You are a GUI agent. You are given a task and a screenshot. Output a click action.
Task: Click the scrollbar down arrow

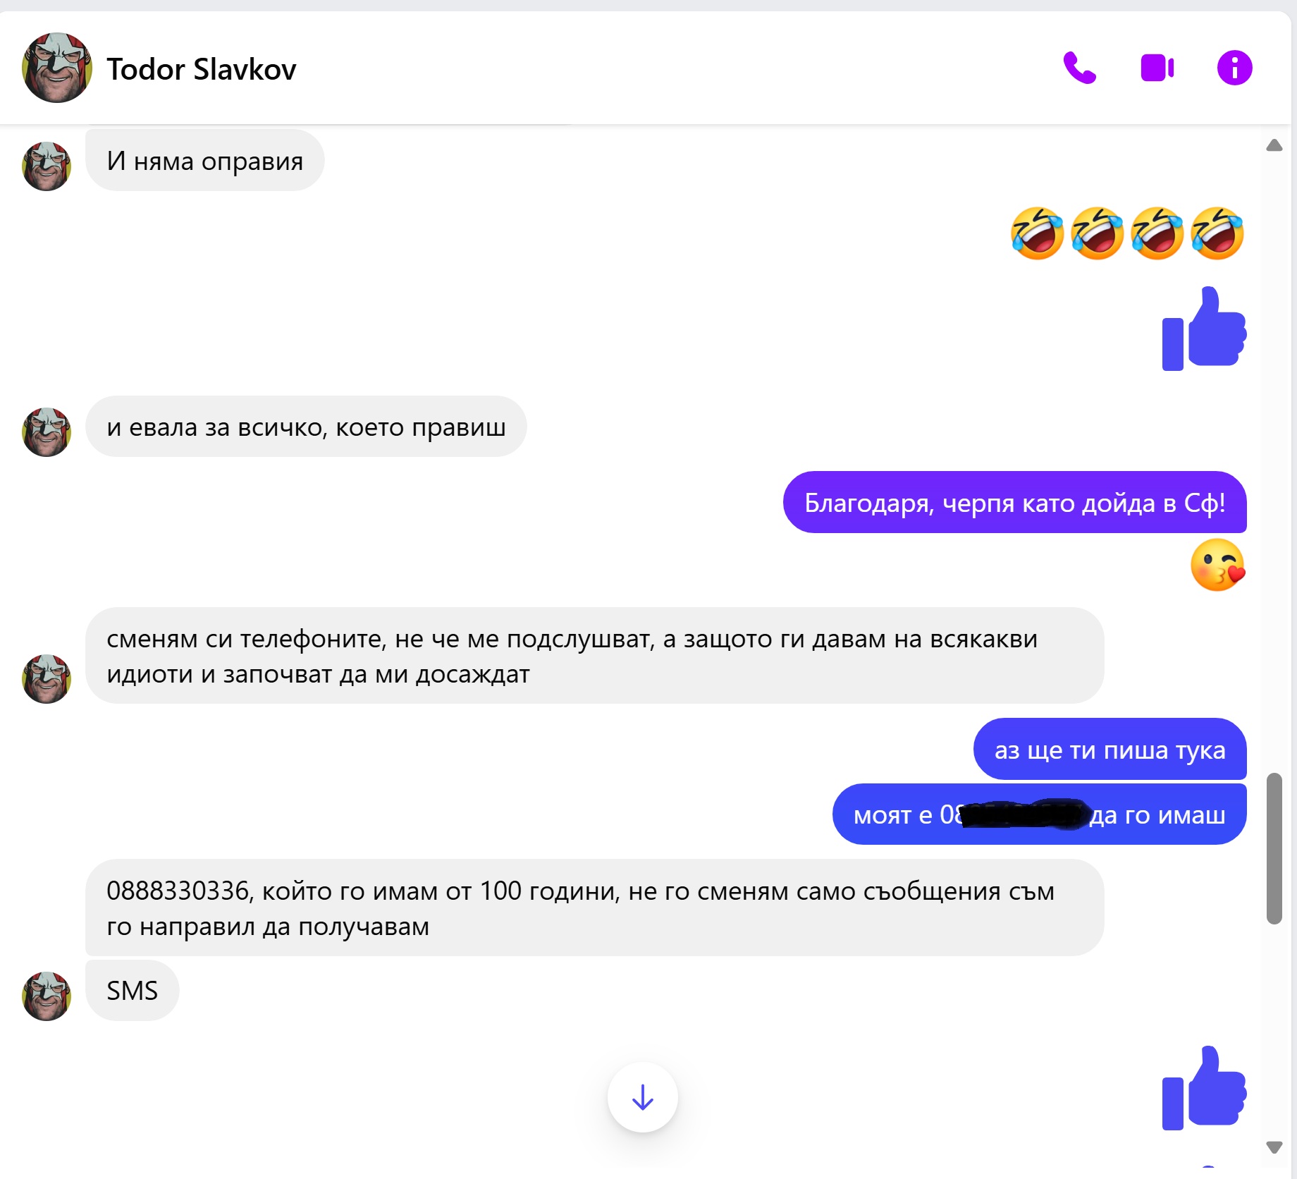click(1274, 1147)
